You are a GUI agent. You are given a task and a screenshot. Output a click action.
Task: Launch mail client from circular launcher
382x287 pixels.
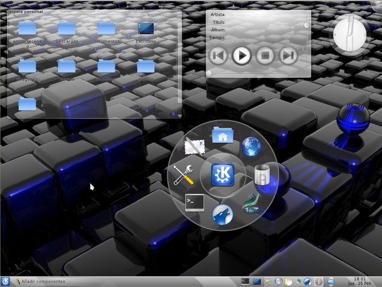(x=195, y=146)
